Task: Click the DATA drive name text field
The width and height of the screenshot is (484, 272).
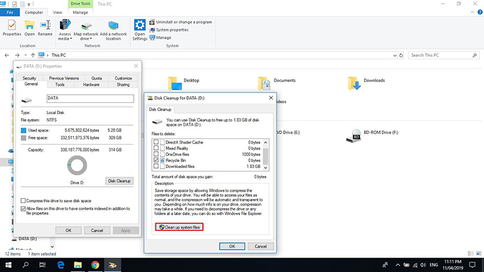Action: pos(88,99)
